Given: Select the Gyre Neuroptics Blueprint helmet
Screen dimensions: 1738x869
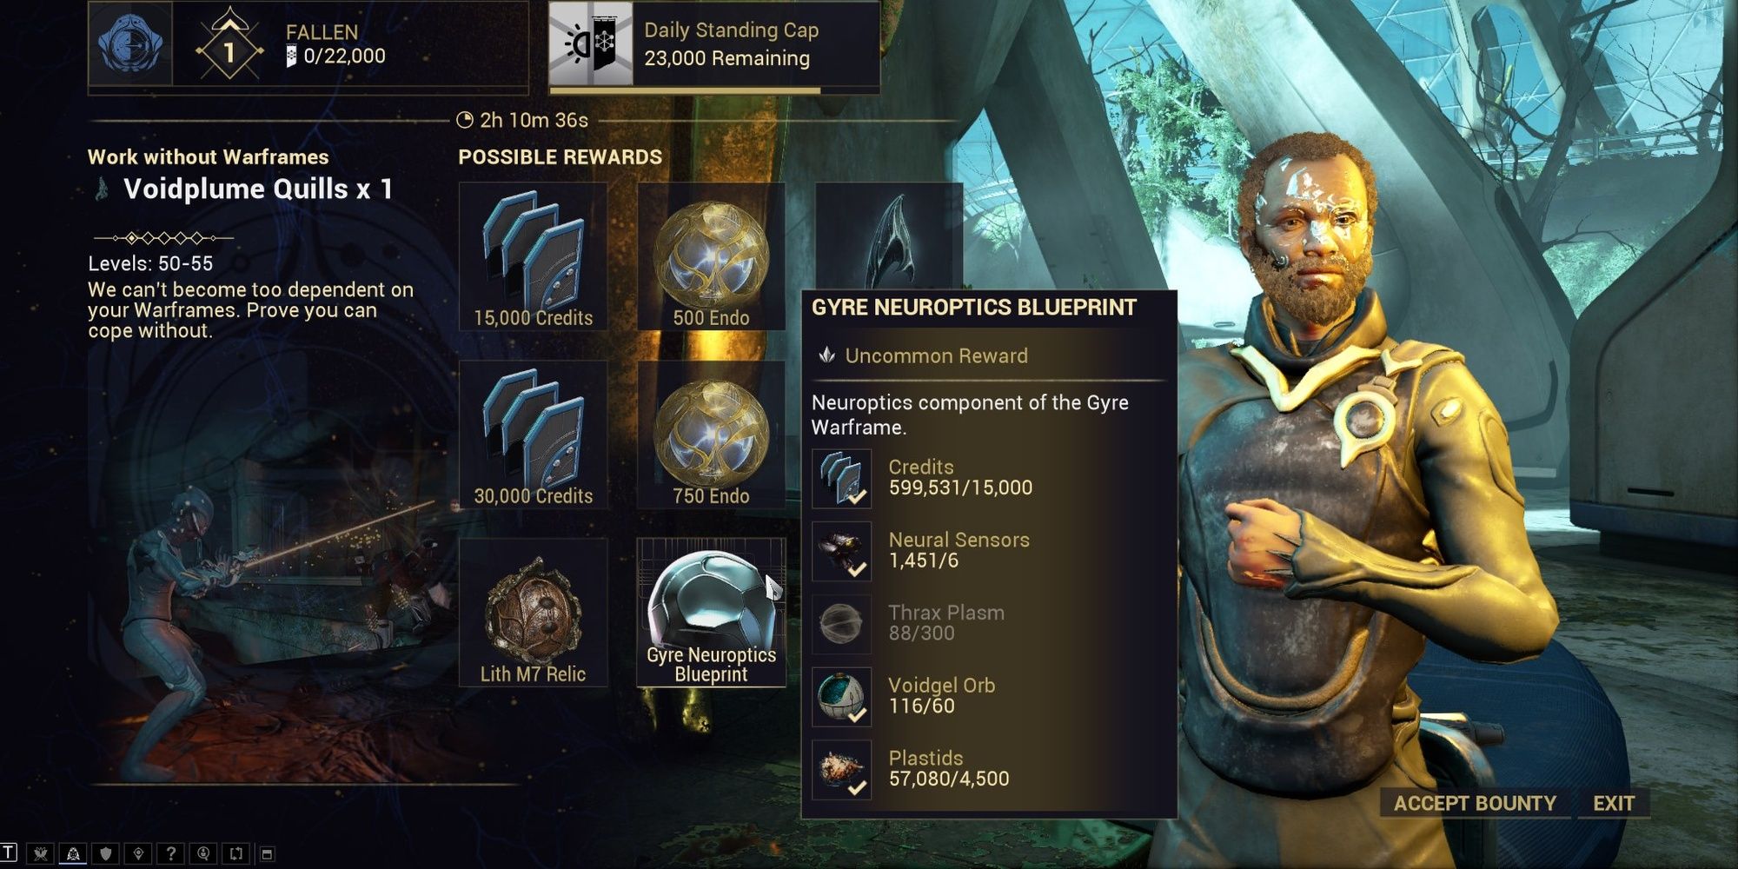Looking at the screenshot, I should (711, 613).
